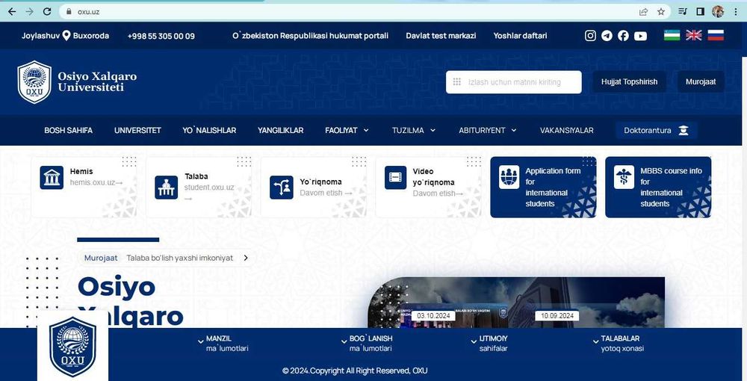Reload the page with the refresh icon
747x381 pixels.
point(47,12)
